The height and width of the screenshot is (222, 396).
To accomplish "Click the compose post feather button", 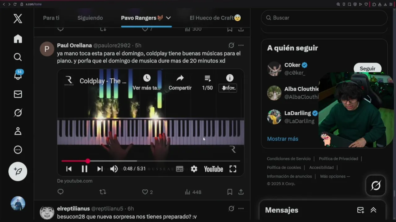I will 18,171.
